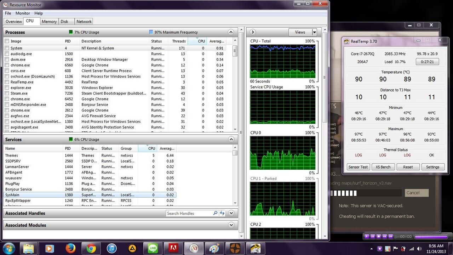Launch Windows Media Player from the taskbar
Screen dimensions: 453x255
tap(49, 248)
